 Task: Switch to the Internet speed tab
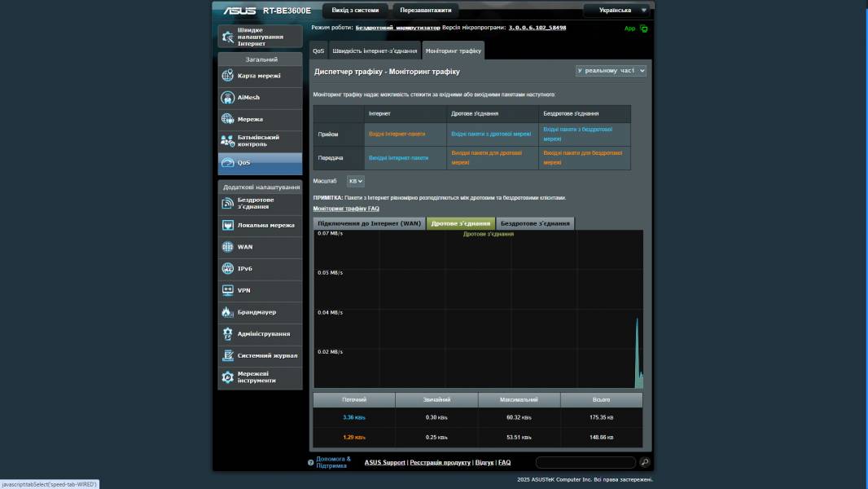[x=375, y=51]
